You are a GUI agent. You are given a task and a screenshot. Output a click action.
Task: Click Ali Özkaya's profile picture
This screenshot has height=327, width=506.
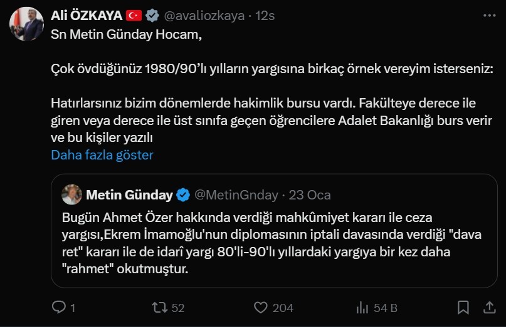pos(26,24)
